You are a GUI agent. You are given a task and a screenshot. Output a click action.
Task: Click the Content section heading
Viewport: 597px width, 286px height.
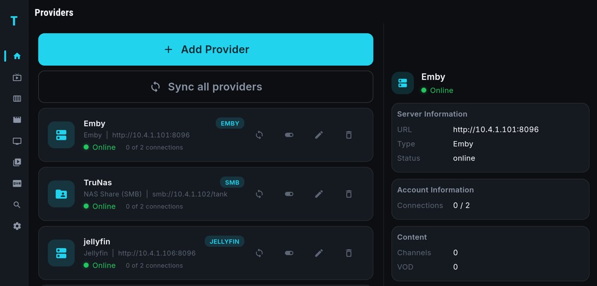412,237
